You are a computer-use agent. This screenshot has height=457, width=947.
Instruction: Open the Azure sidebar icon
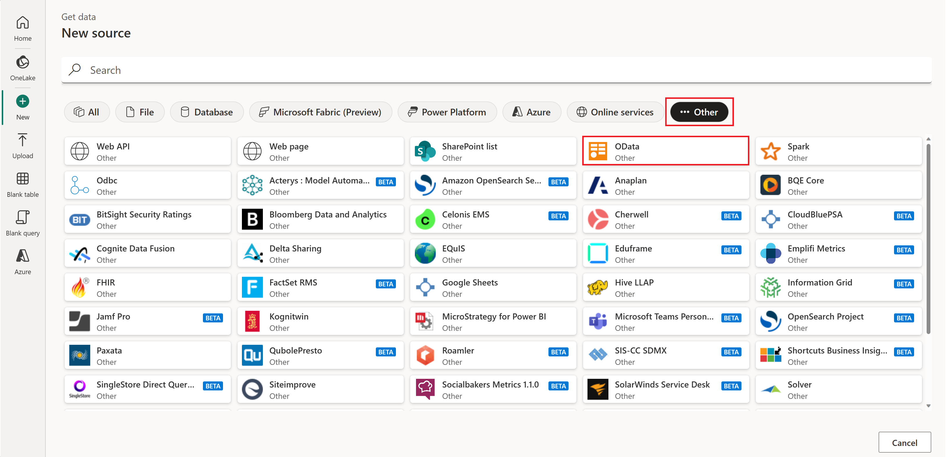(22, 256)
